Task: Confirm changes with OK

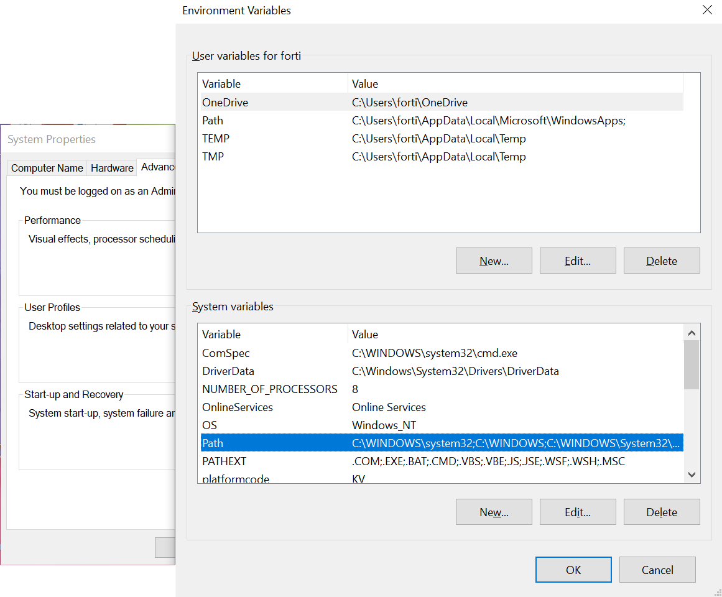Action: [x=573, y=570]
